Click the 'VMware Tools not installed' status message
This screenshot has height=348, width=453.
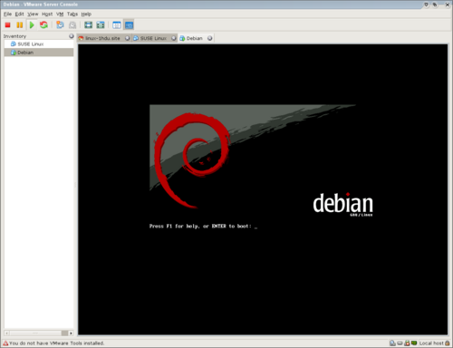[x=57, y=343]
